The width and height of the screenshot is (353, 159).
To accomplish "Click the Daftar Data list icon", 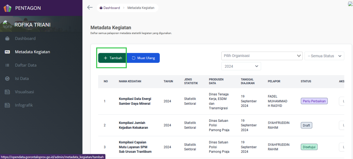I will tap(7, 65).
